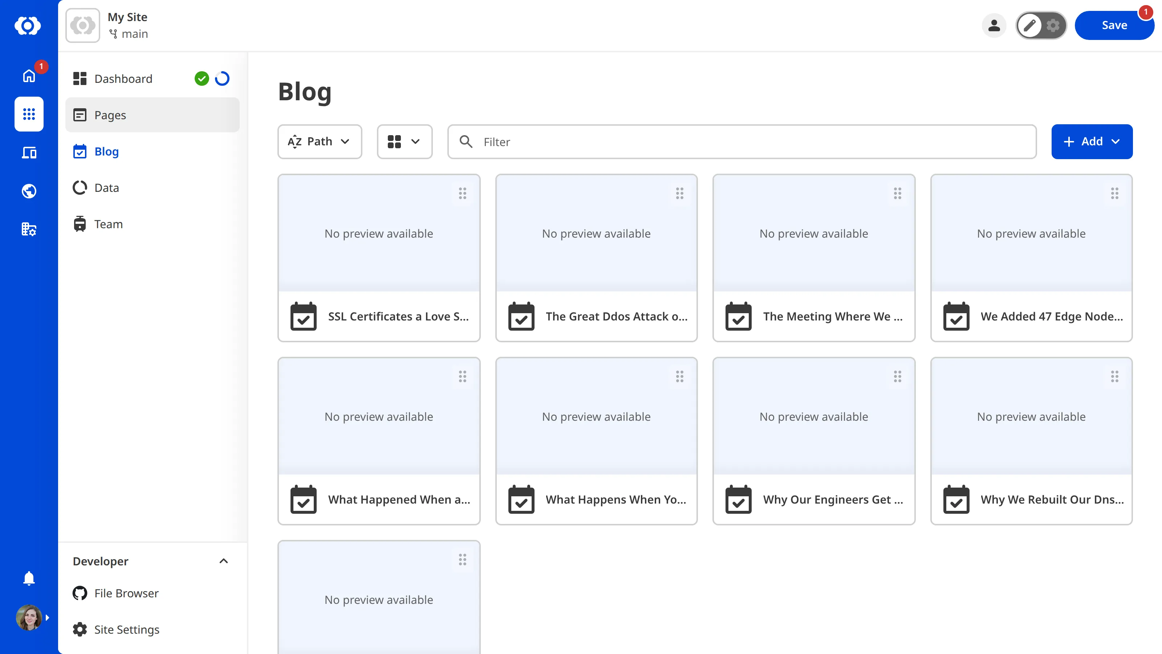The height and width of the screenshot is (654, 1162).
Task: Click the Save button
Action: (x=1114, y=25)
